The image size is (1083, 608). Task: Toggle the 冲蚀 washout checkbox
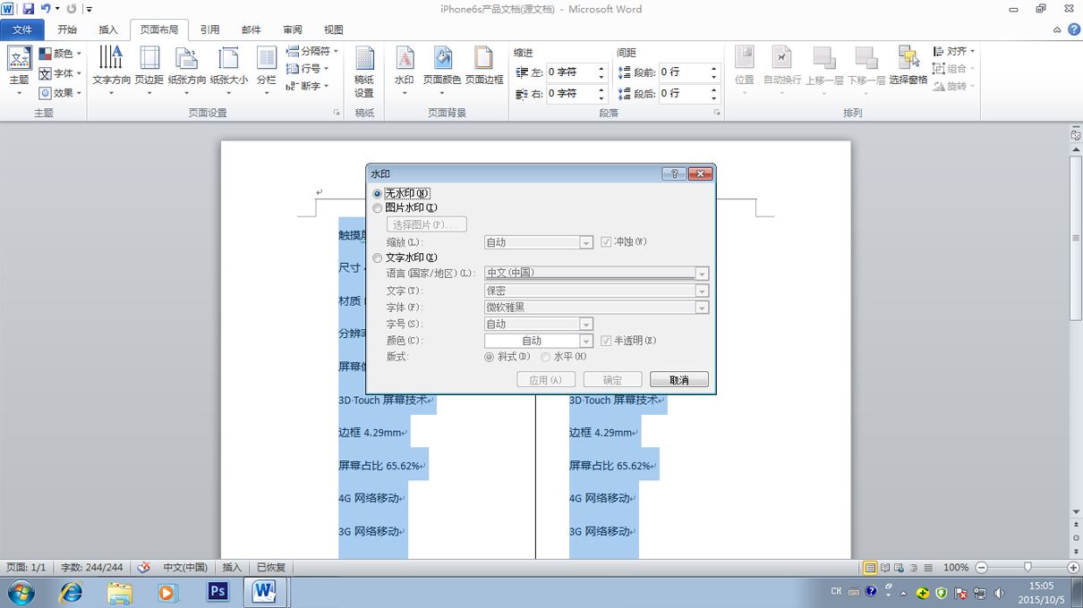coord(606,241)
